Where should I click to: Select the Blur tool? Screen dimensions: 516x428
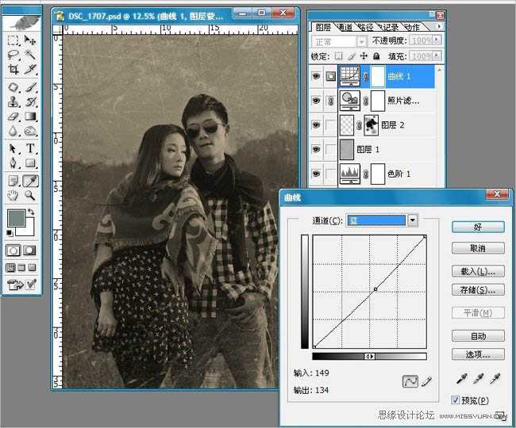point(13,131)
